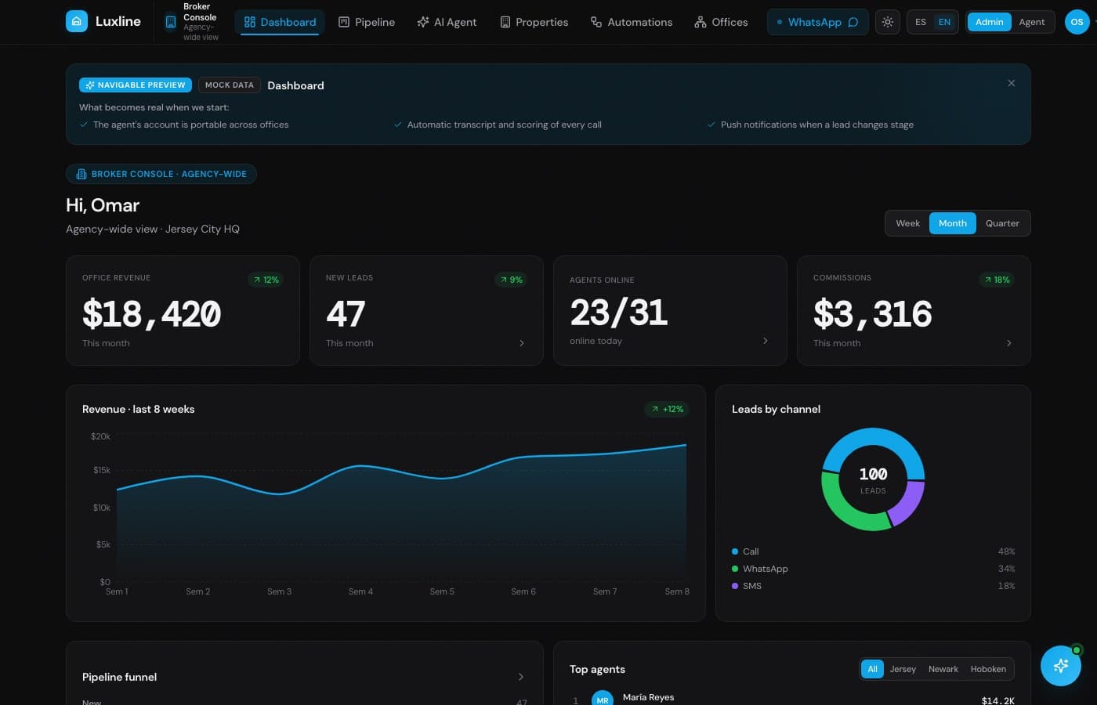The width and height of the screenshot is (1097, 705).
Task: Switch language to ES
Action: pos(921,22)
